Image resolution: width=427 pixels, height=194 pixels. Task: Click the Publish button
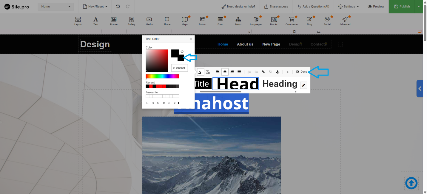coord(402,7)
